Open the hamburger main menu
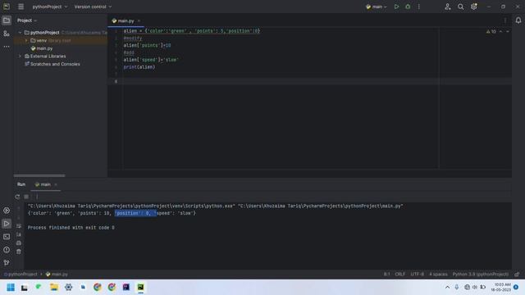Screen dimensions: 525x295 (21, 7)
